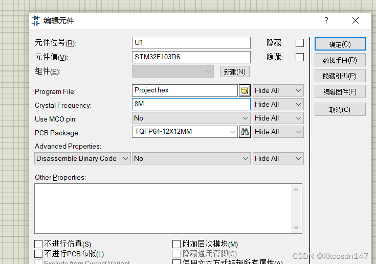This screenshot has width=376, height=264.
Task: Click the Edit Component dialog title icon
Action: [x=36, y=20]
